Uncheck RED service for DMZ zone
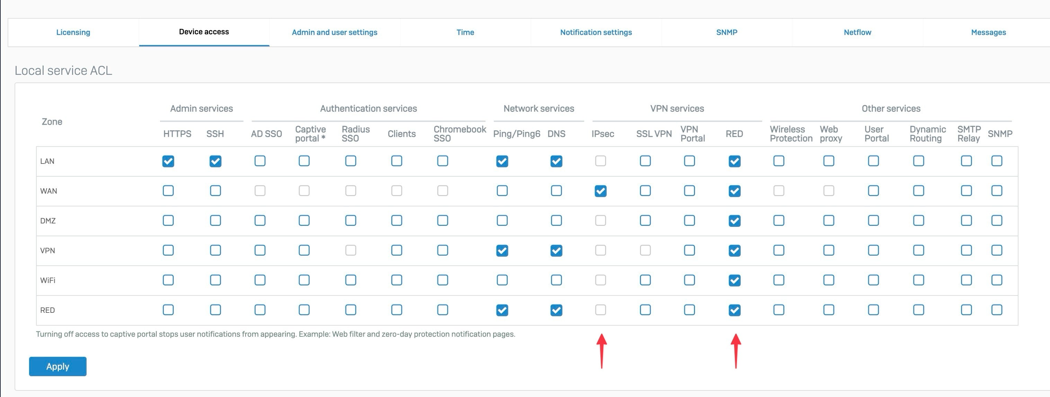 click(x=734, y=221)
